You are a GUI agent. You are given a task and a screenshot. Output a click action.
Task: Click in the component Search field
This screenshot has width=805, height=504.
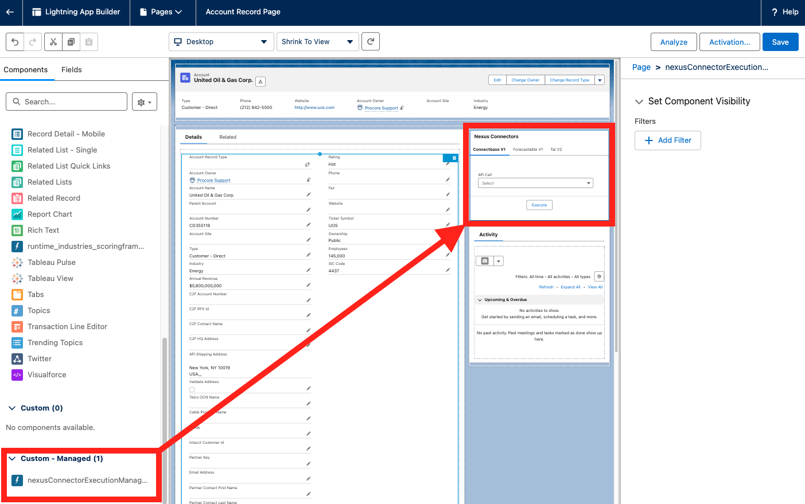[x=67, y=101]
